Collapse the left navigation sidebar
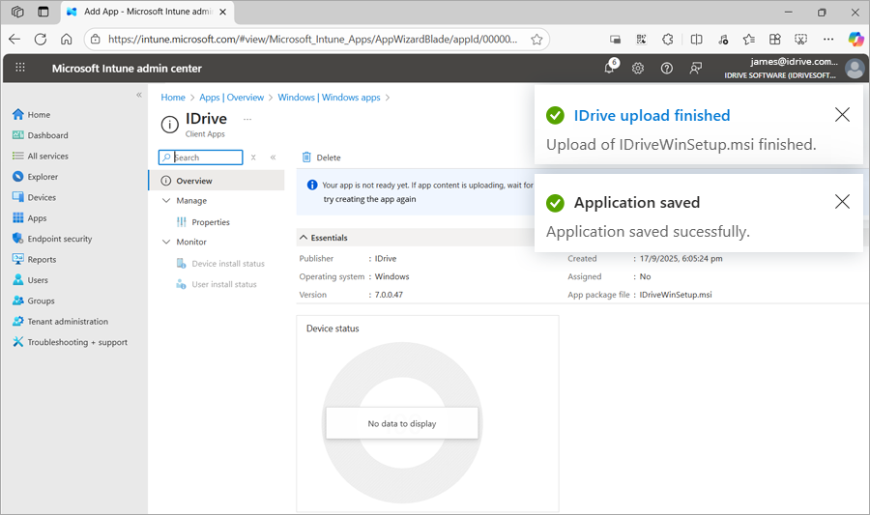Image resolution: width=870 pixels, height=515 pixels. tap(139, 95)
